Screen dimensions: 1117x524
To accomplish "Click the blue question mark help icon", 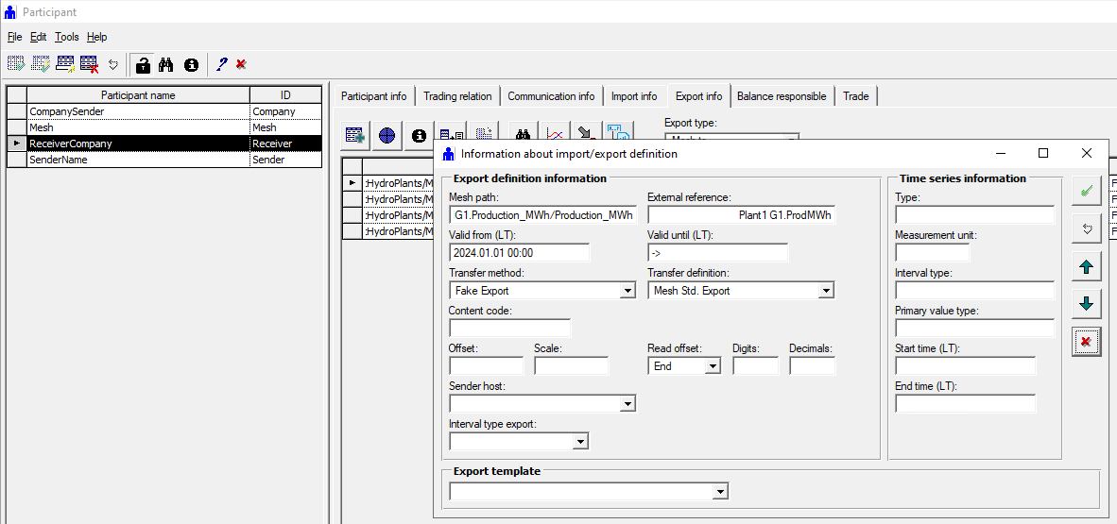I will pos(221,64).
